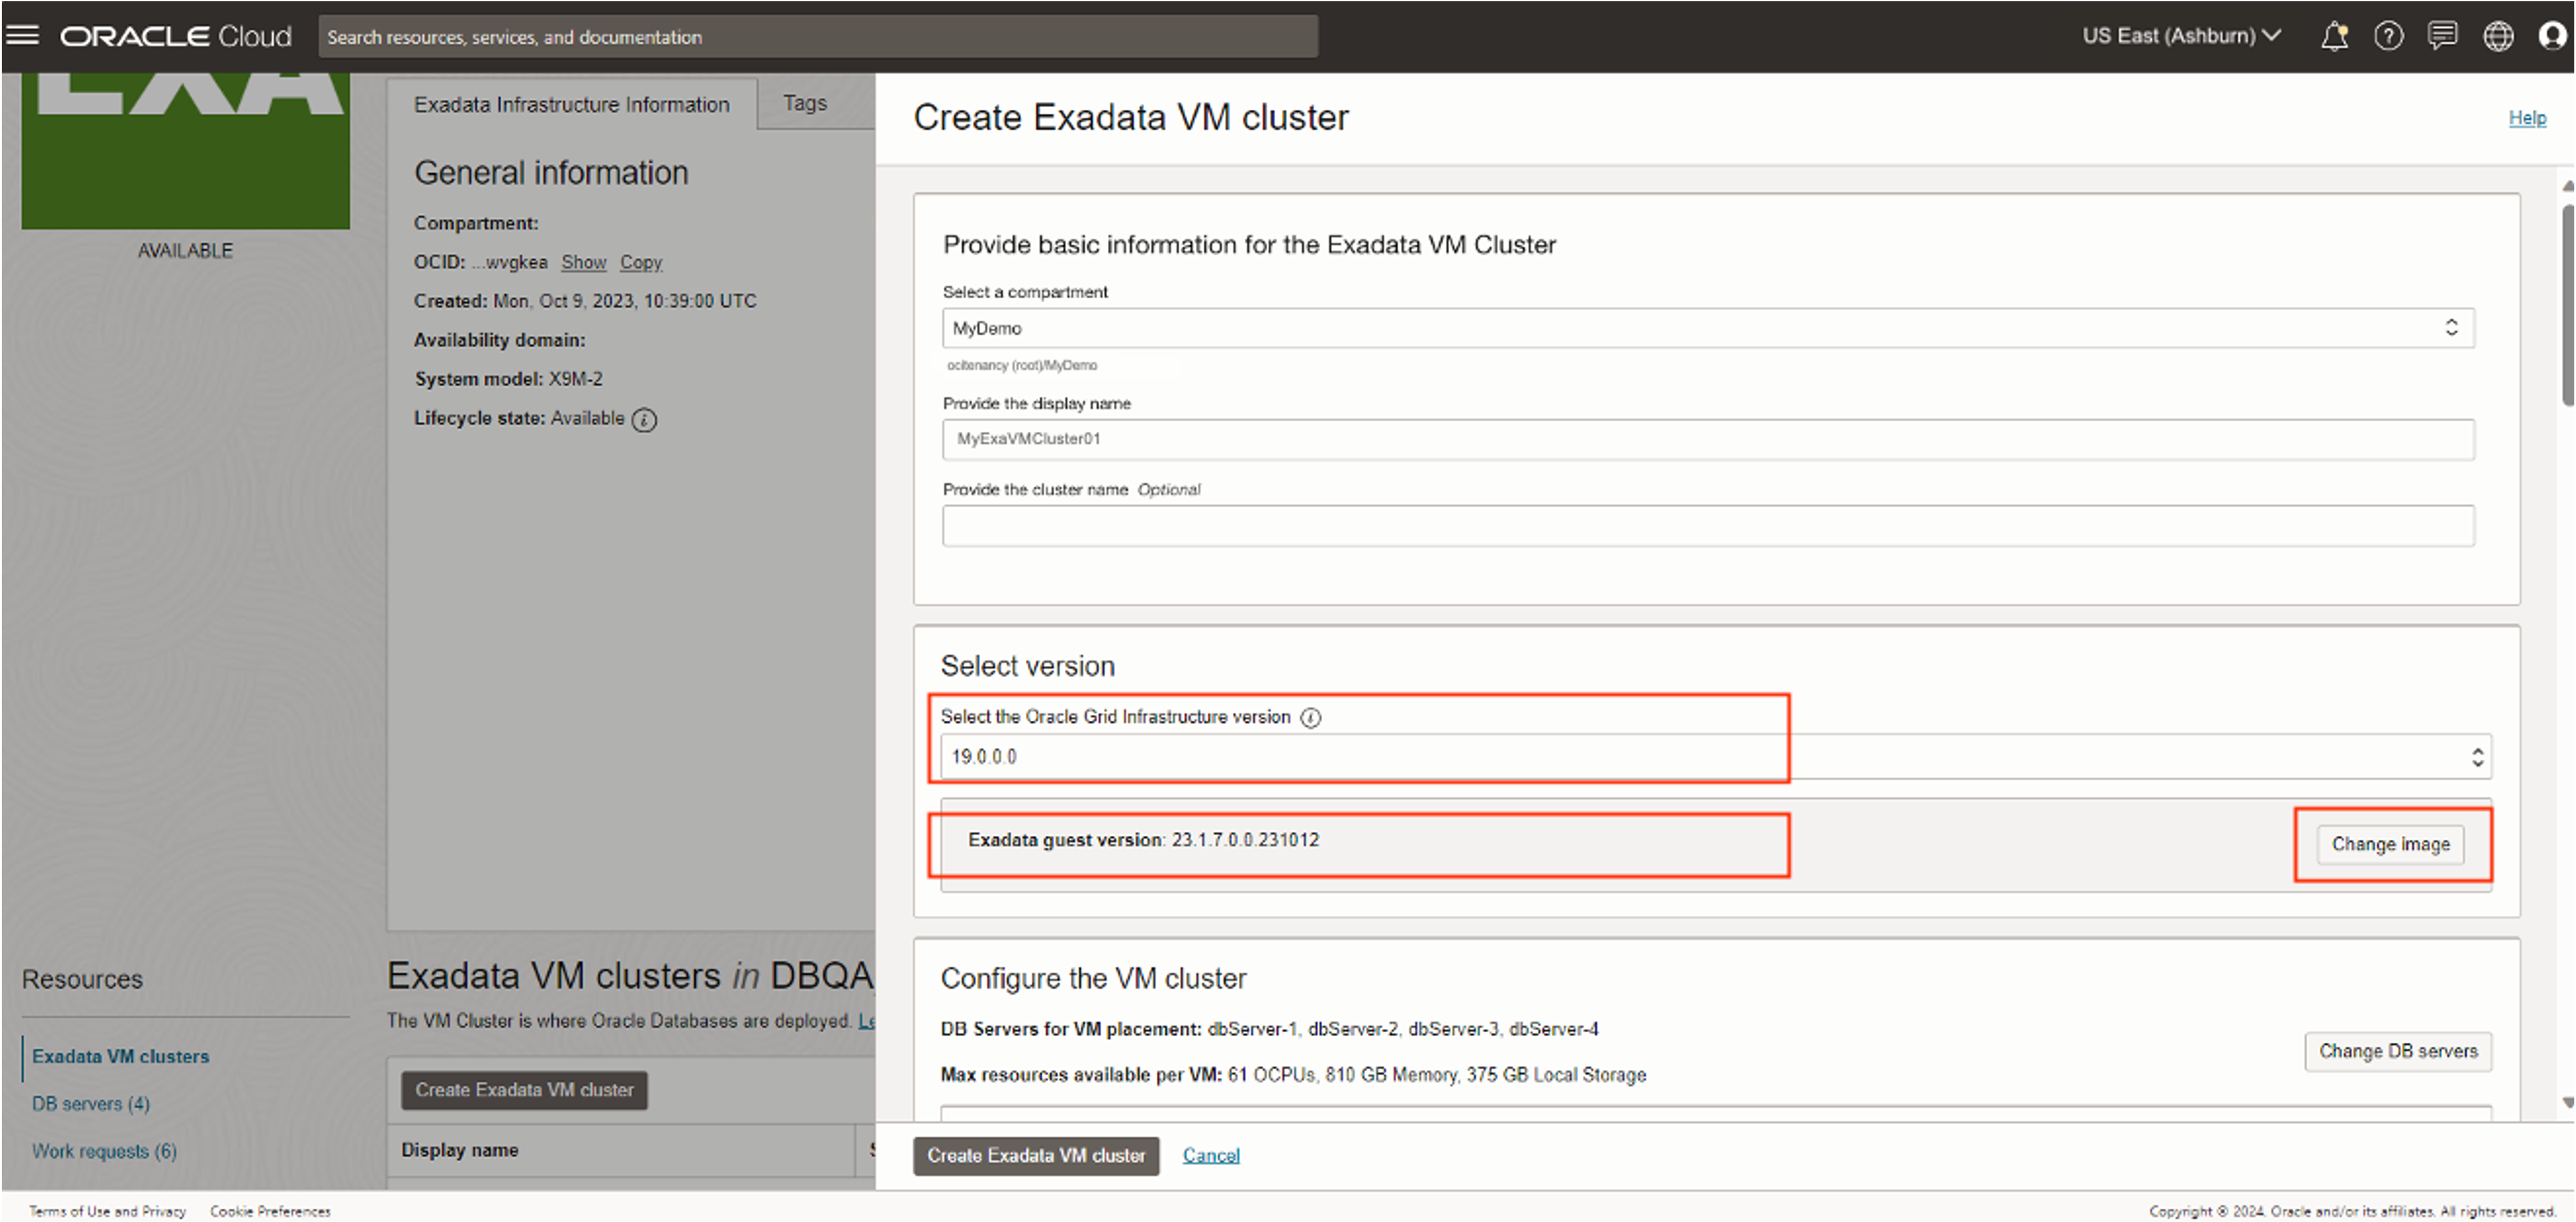Click background page Create Exadata VM cluster button

tap(524, 1090)
